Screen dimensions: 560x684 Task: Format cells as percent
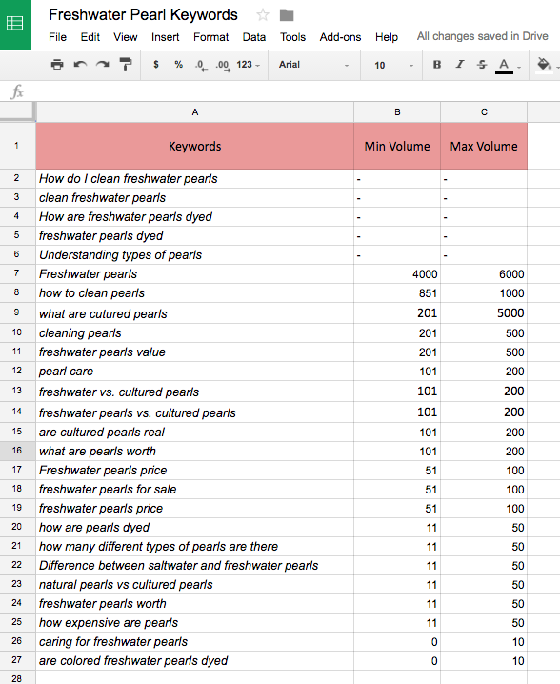(x=178, y=65)
